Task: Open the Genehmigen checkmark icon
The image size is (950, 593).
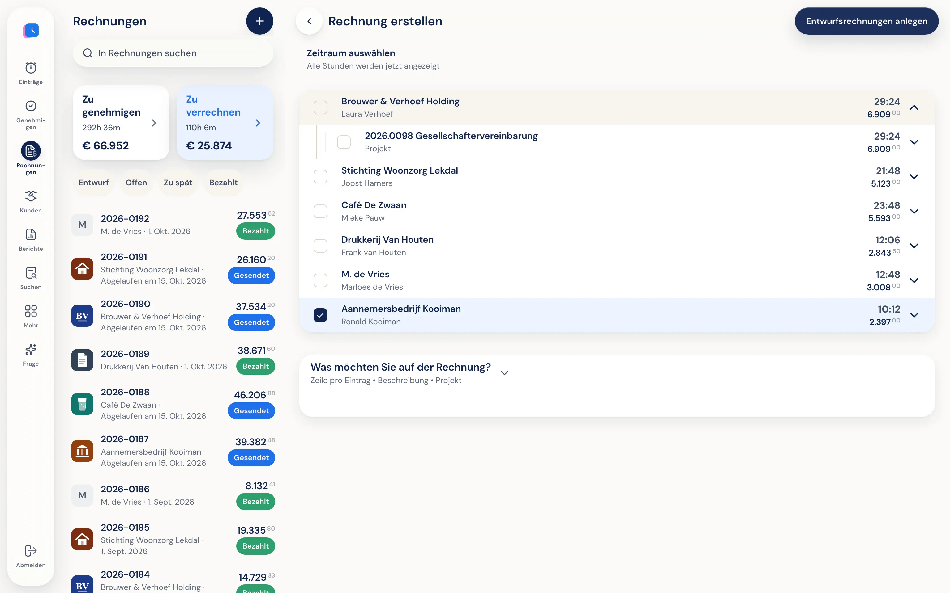Action: point(31,106)
